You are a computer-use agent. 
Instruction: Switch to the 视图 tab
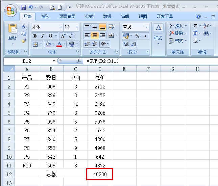[143, 17]
